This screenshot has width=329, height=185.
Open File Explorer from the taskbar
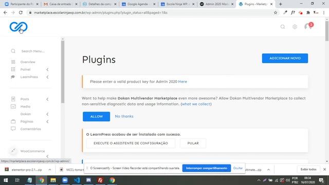click(53, 180)
